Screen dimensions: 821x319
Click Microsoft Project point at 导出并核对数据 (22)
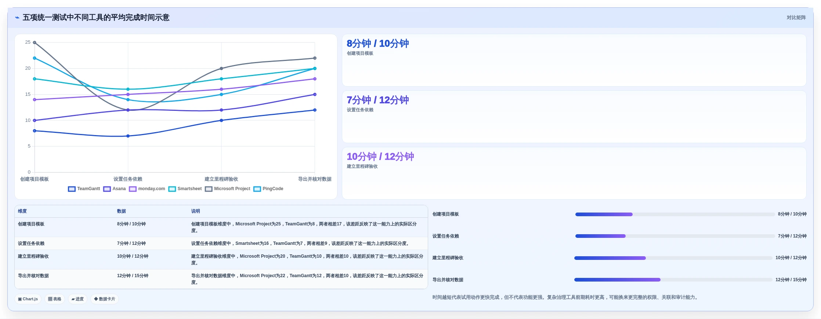point(315,58)
